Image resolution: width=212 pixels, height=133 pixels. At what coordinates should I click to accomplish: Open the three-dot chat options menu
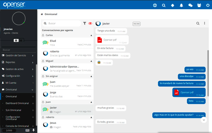coord(205,23)
